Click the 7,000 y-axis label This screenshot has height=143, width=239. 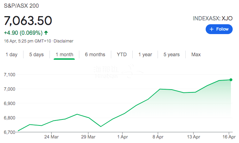click(x=9, y=89)
